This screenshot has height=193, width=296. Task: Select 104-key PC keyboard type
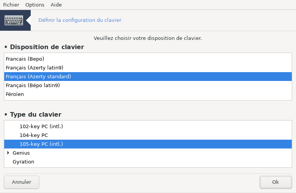click(x=34, y=135)
